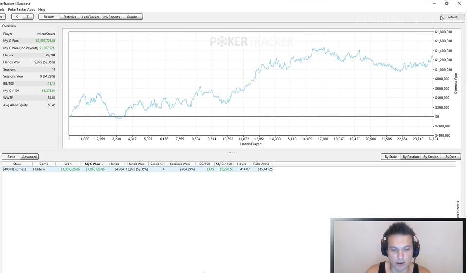Click the Hands Won overview row

(x=29, y=62)
